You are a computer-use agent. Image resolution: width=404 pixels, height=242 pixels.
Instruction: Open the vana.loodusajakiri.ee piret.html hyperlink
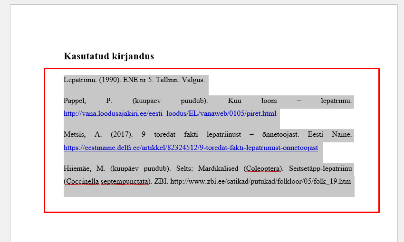(x=170, y=113)
